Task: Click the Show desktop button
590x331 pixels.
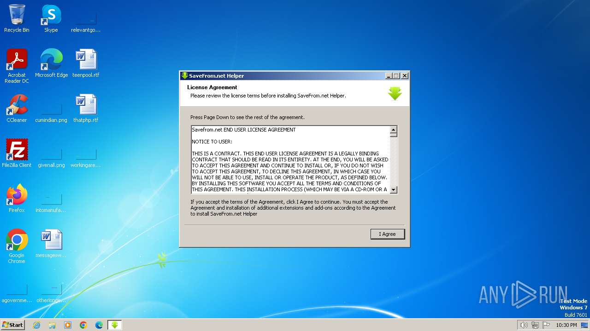Action: [x=585, y=325]
